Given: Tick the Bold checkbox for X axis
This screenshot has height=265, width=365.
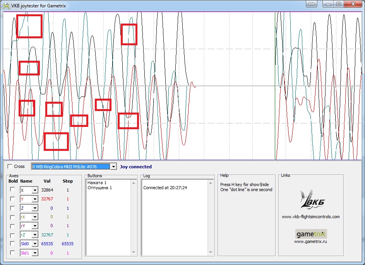Looking at the screenshot, I should (x=12, y=190).
